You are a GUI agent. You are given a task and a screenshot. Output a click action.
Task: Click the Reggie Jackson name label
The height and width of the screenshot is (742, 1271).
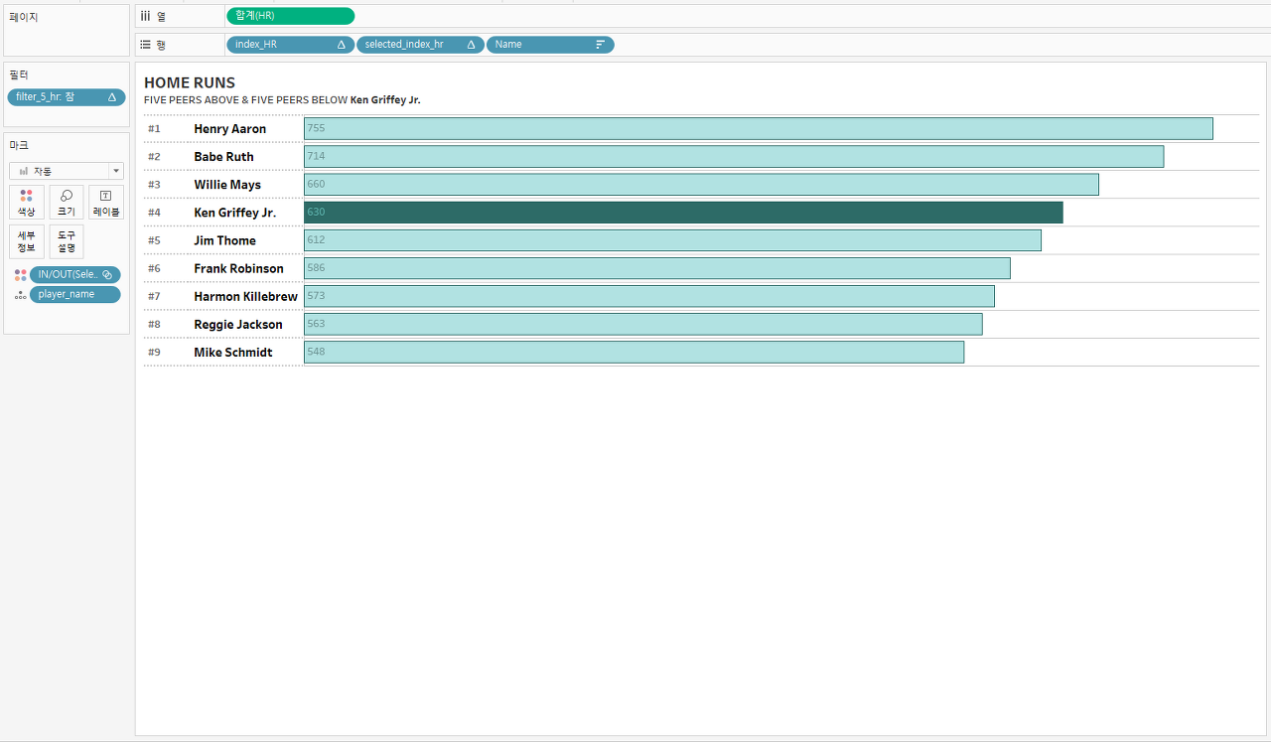coord(238,324)
